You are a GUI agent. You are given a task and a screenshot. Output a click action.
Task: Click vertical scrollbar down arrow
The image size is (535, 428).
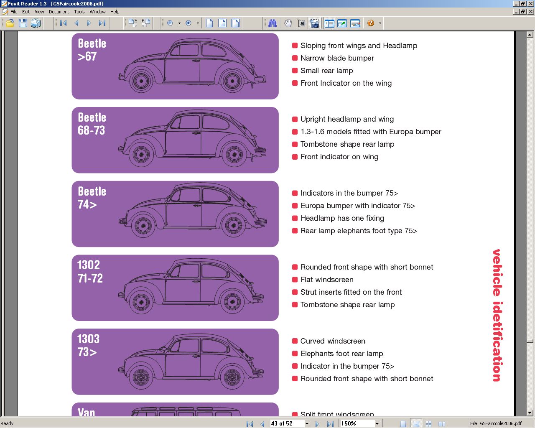(530, 413)
